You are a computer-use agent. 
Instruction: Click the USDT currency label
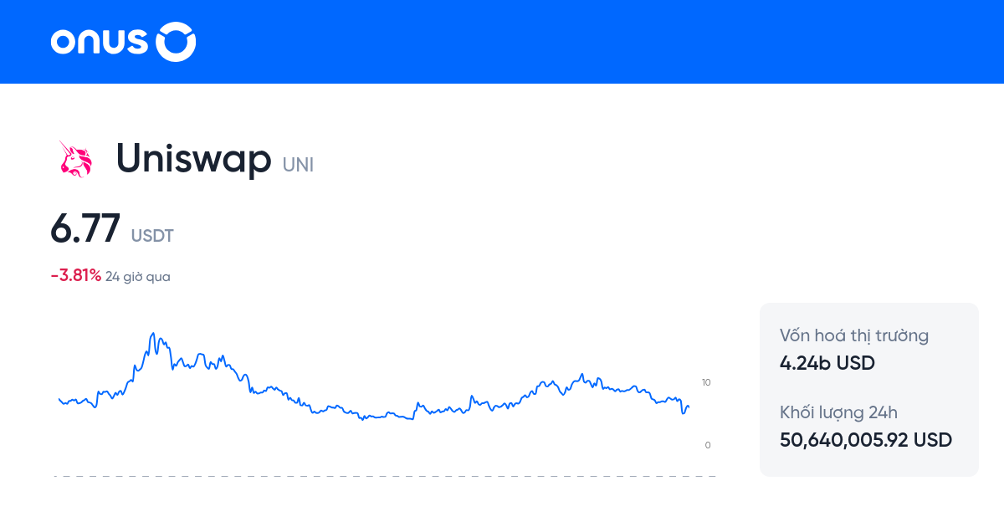pyautogui.click(x=152, y=236)
